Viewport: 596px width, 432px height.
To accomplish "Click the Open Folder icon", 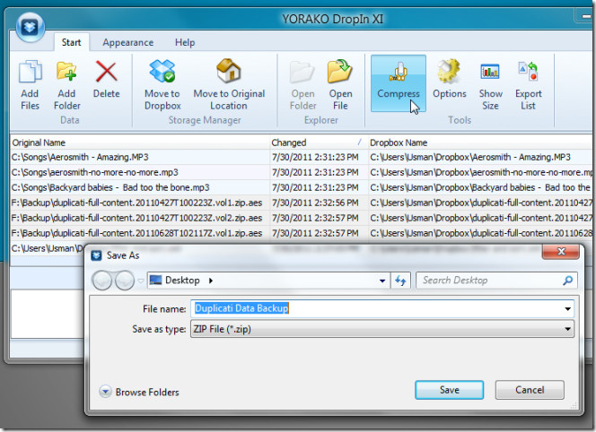I will tap(302, 72).
